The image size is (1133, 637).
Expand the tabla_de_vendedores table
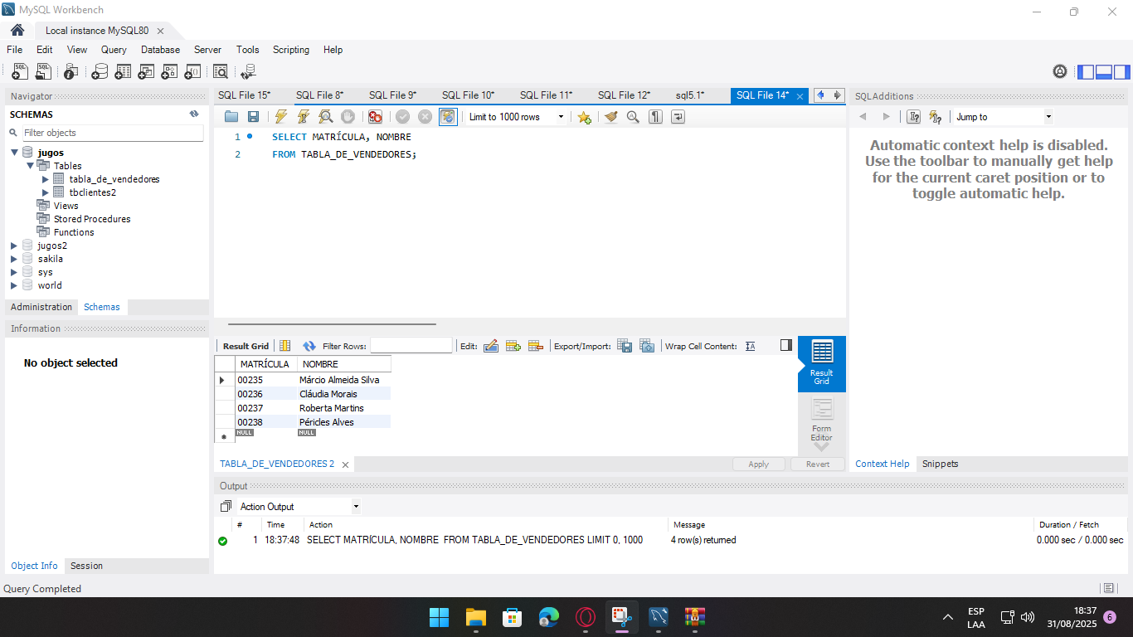coord(46,179)
